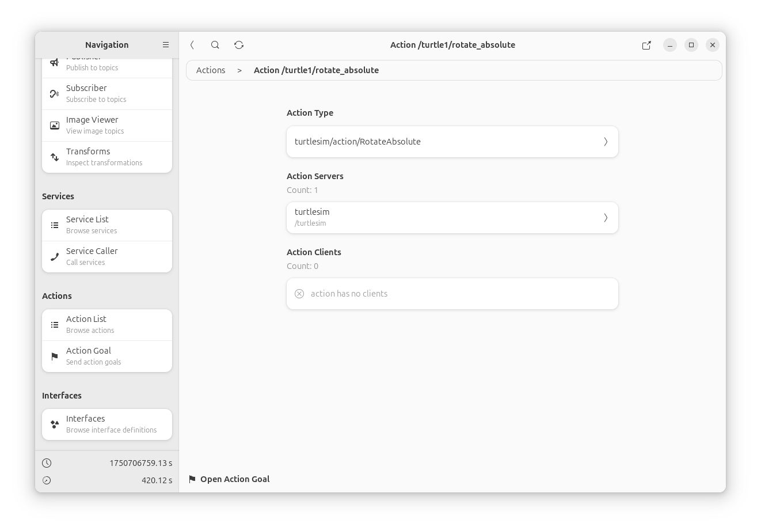This screenshot has width=761, height=531.
Task: Click the 'Action Clients' heading
Action: [x=314, y=252]
